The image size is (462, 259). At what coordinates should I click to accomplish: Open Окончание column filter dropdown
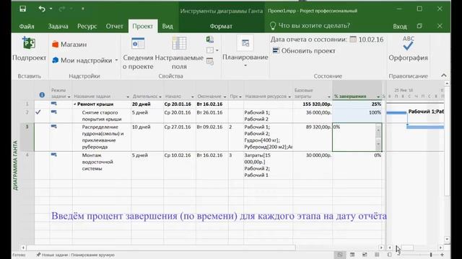tap(225, 96)
